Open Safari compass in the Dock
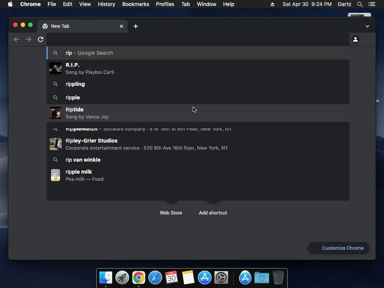Screen dimensions: 384x288 [x=155, y=278]
